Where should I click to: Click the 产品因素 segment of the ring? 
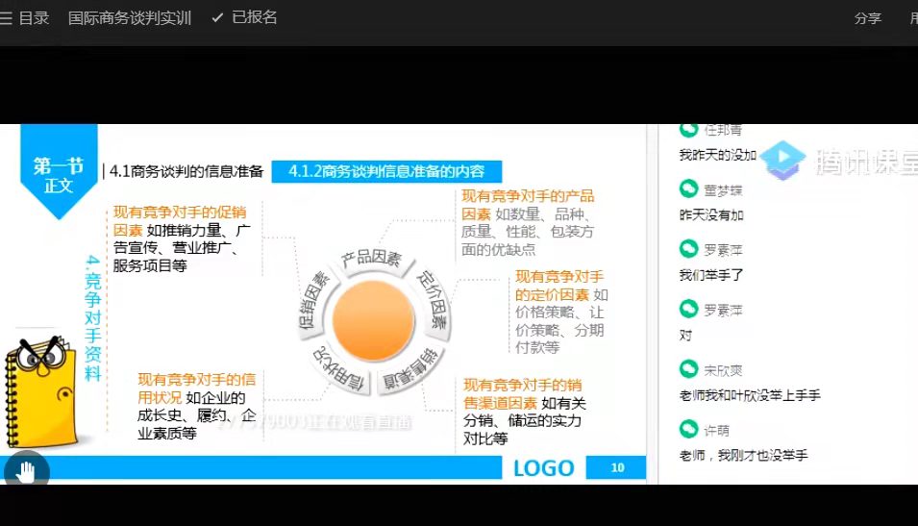point(371,260)
